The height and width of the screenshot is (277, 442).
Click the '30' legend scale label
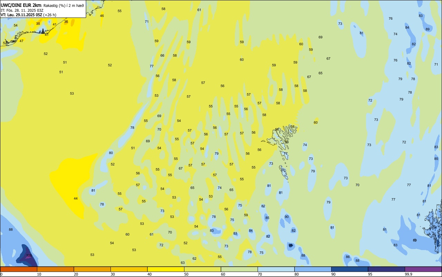pos(113,274)
